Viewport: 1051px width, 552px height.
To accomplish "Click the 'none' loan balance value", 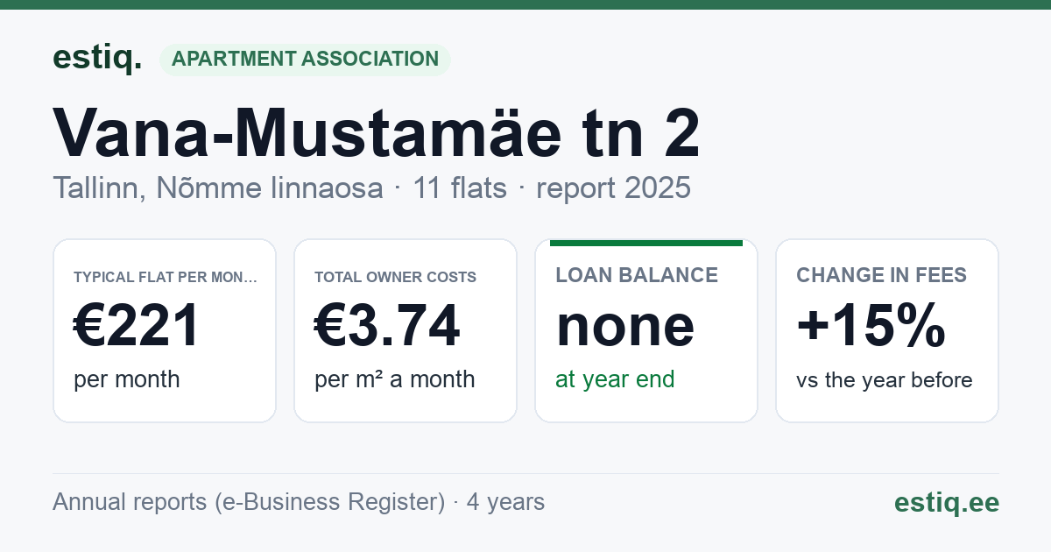I will coord(625,326).
